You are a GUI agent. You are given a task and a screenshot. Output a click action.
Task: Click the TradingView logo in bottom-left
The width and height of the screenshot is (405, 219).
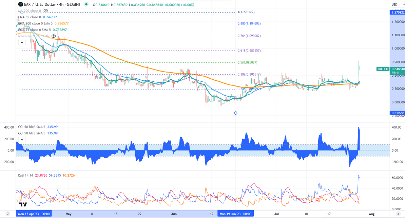pyautogui.click(x=23, y=204)
